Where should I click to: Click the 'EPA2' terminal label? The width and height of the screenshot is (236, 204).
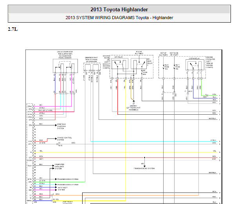pyautogui.click(x=30, y=106)
